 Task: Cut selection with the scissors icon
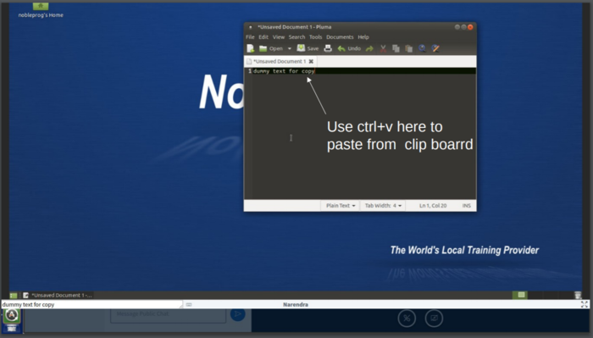coord(383,48)
